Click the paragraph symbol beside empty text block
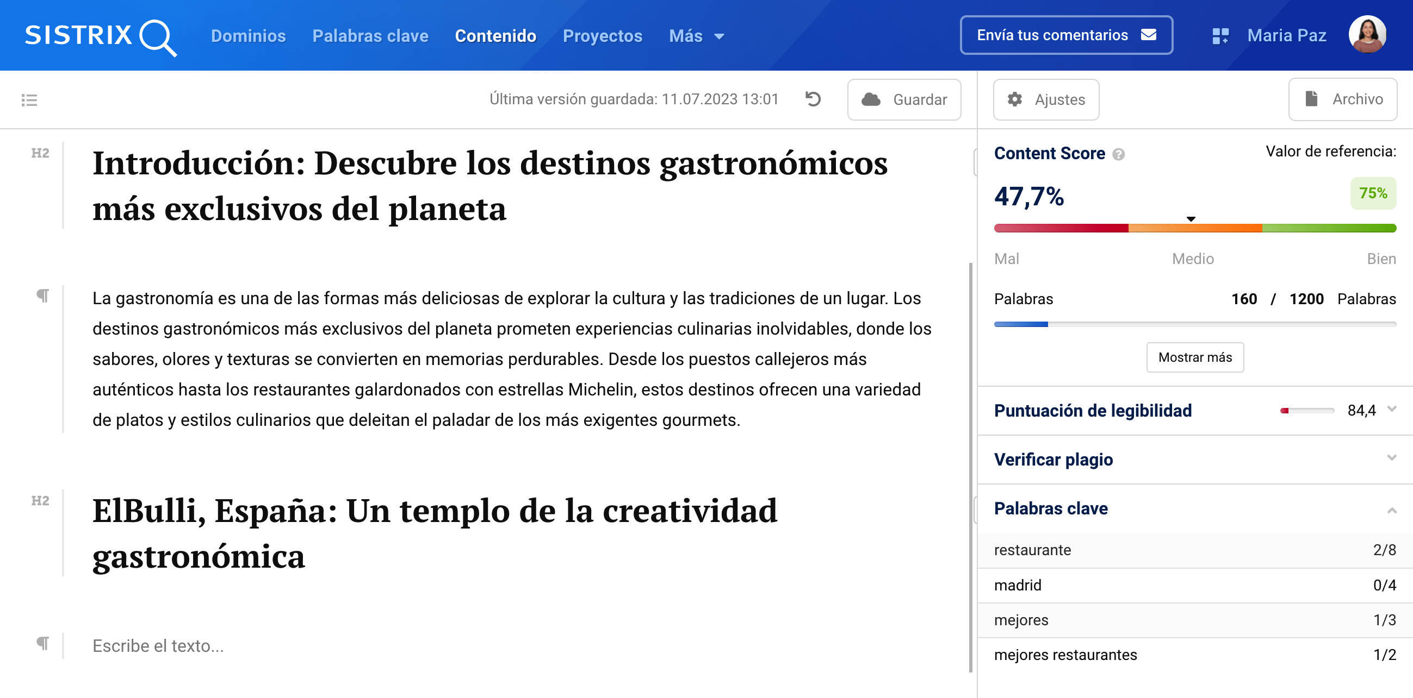 [x=42, y=643]
